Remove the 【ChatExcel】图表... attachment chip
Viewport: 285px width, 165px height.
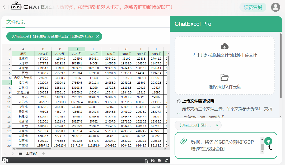(217, 125)
